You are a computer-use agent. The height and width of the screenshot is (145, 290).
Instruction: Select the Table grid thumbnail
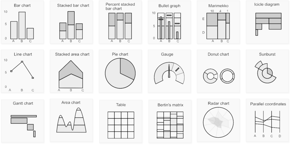pos(121,125)
